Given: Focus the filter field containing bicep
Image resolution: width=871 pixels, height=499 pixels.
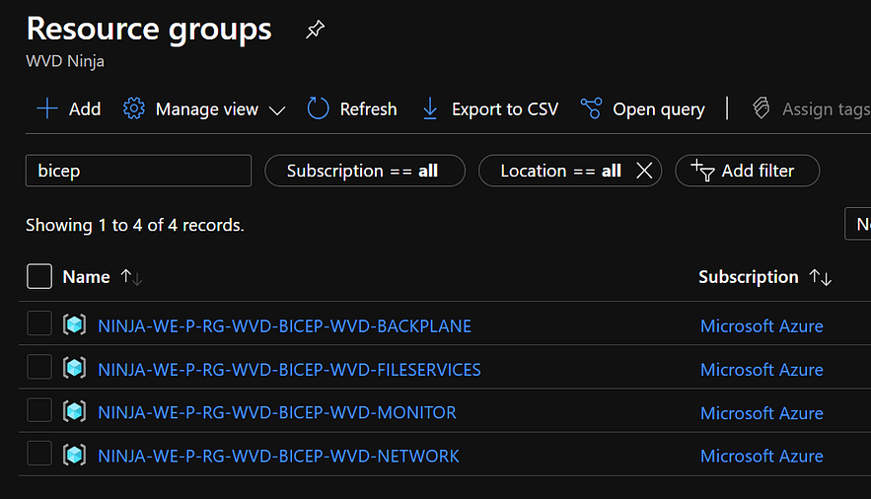Looking at the screenshot, I should coord(138,171).
